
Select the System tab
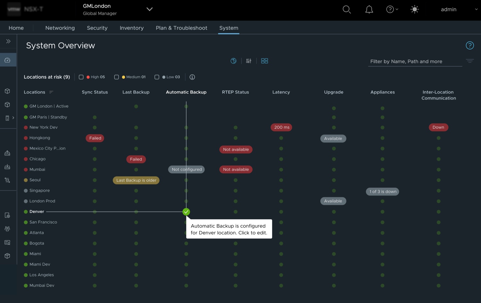229,28
